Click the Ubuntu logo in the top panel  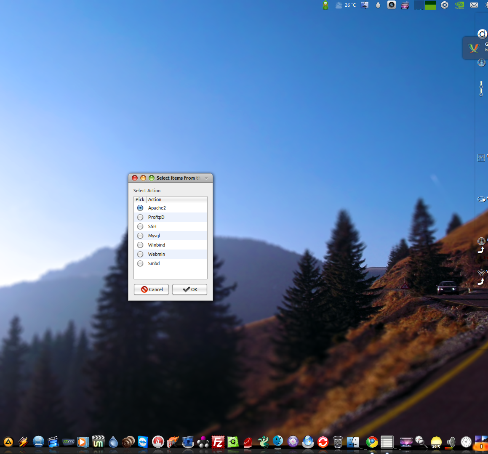click(x=445, y=5)
